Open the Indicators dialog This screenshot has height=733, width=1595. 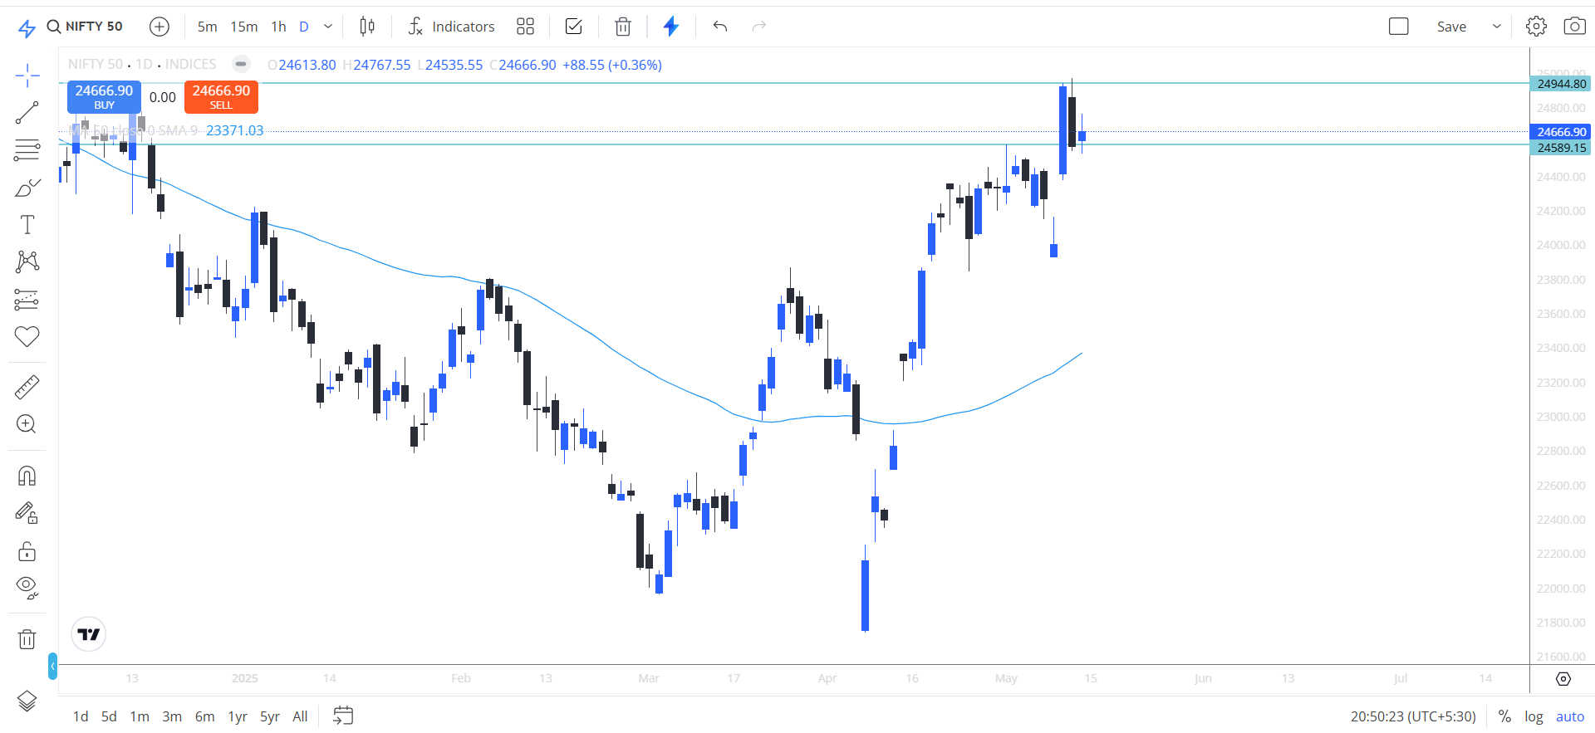tap(451, 27)
